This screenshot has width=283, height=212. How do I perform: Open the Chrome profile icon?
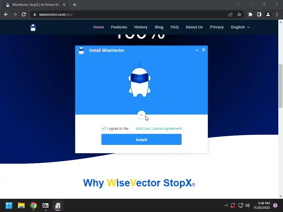coord(268,14)
